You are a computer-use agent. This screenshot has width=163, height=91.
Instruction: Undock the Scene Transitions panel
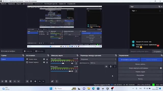pos(116,56)
